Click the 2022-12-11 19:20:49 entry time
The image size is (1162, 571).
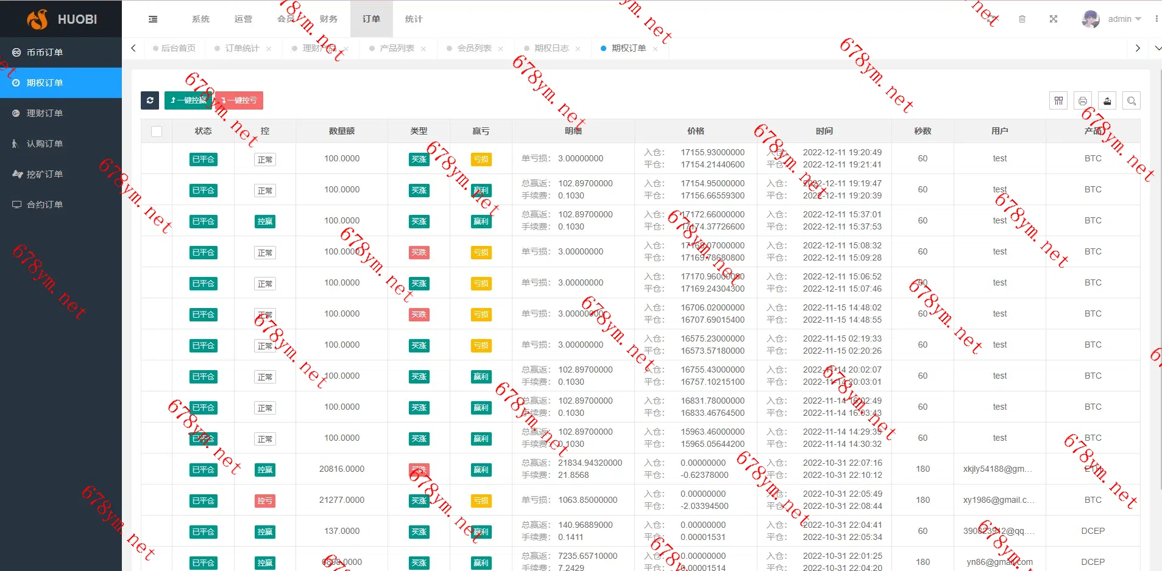(842, 153)
